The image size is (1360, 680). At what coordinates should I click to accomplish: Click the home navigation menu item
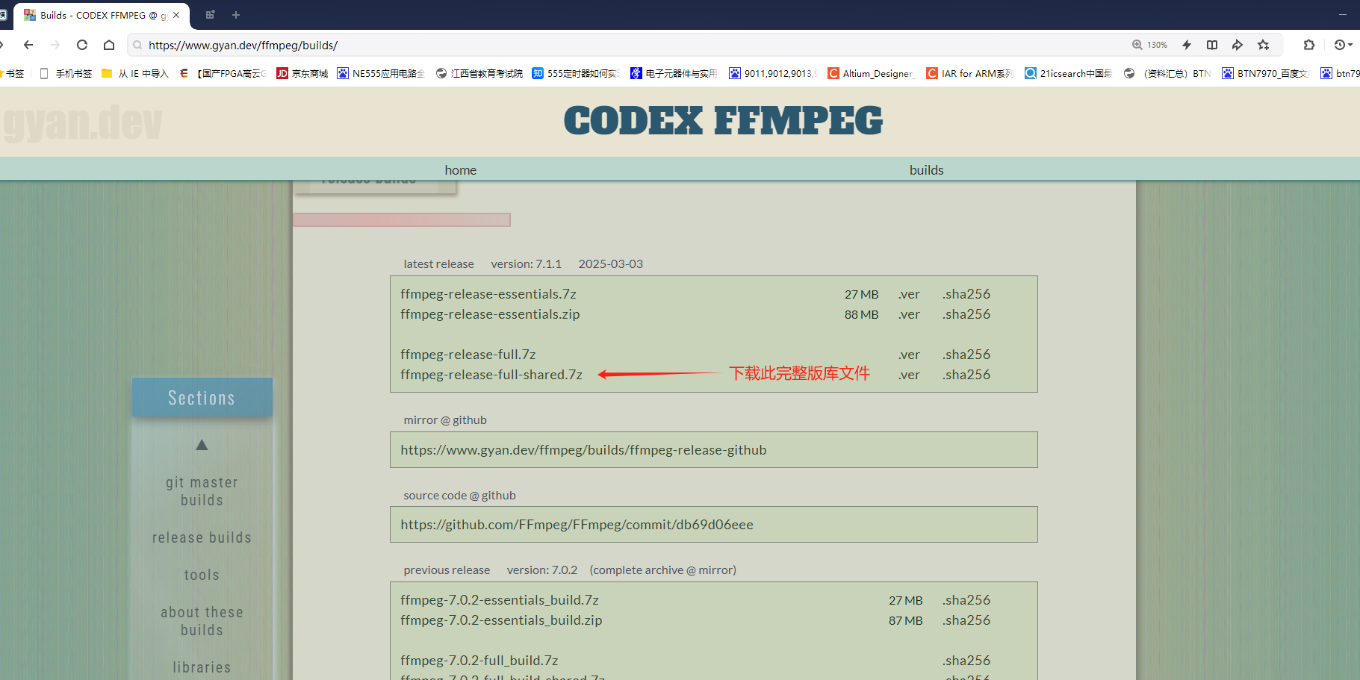[x=460, y=170]
